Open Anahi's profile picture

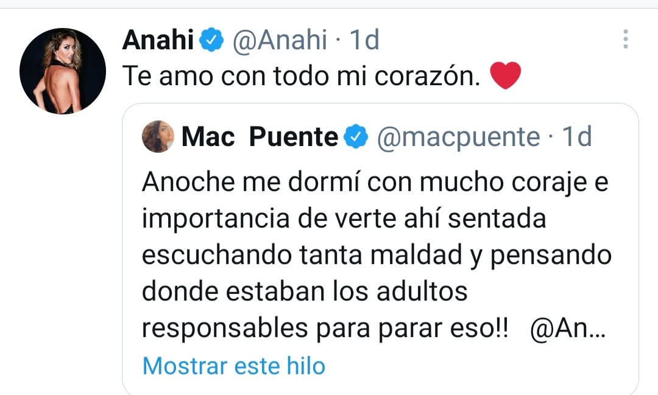(63, 71)
